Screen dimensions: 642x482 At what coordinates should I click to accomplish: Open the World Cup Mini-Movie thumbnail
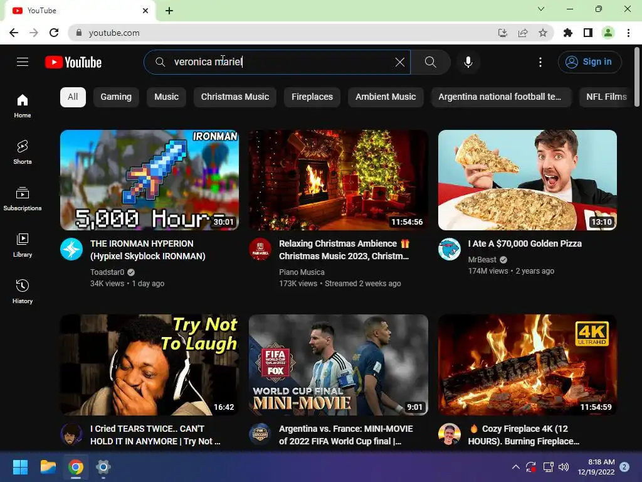tap(339, 365)
